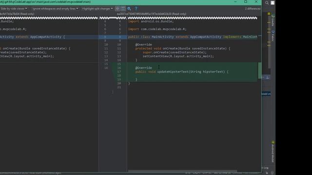The image size is (312, 175).
Task: Click left pane Read-only revision label
Action: tap(17, 14)
